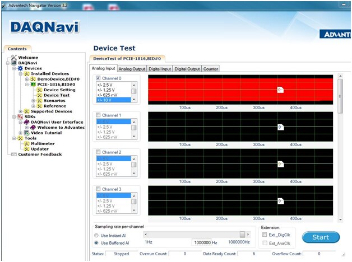Collapse the Installed Devices node
The image size is (352, 262).
20,74
